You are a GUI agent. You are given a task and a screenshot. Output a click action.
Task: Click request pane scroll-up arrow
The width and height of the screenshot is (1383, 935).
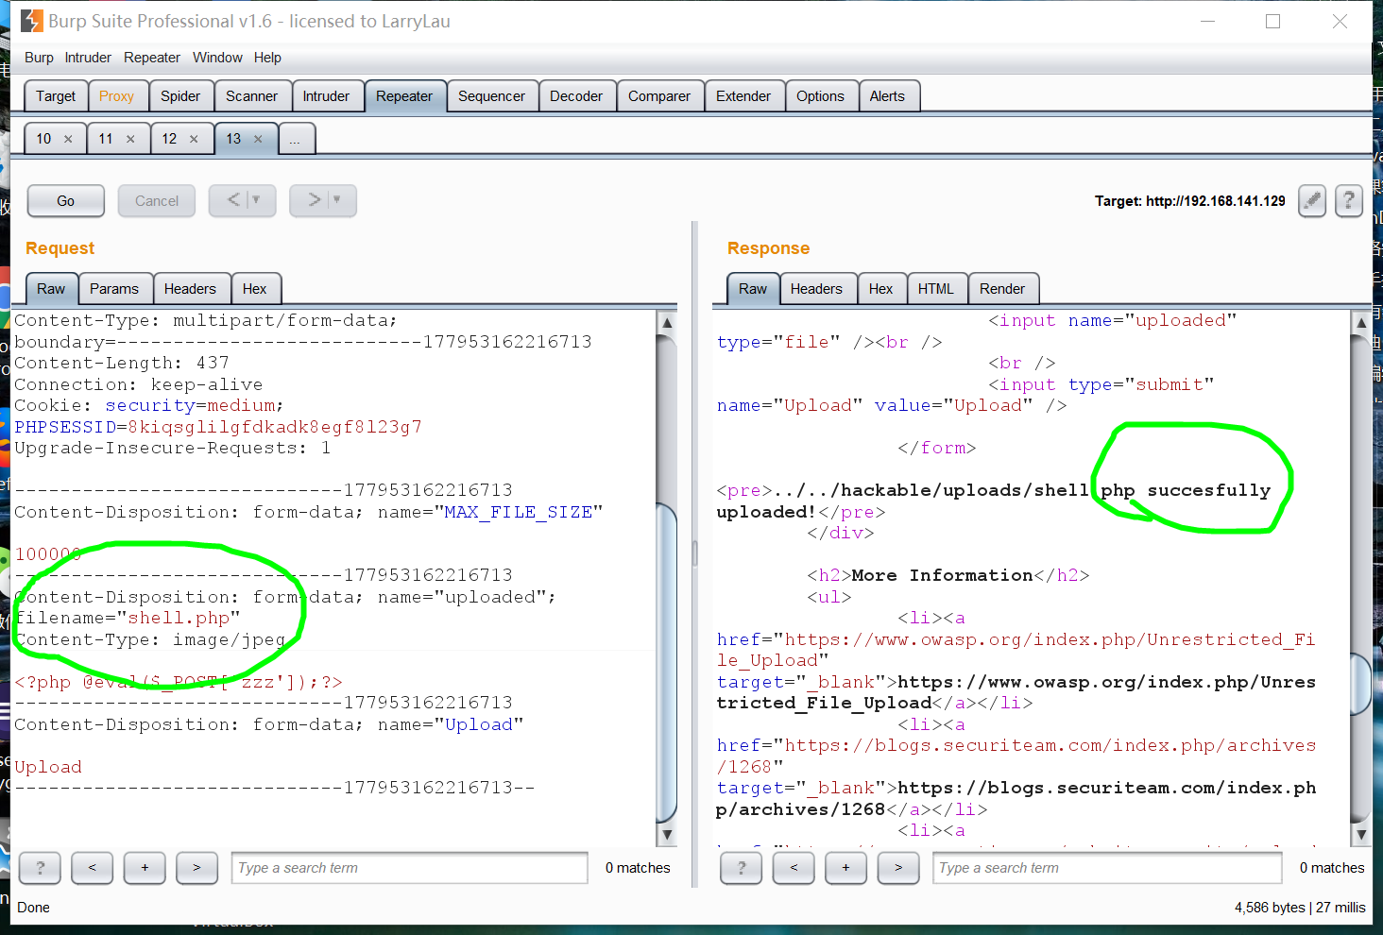[x=667, y=323]
